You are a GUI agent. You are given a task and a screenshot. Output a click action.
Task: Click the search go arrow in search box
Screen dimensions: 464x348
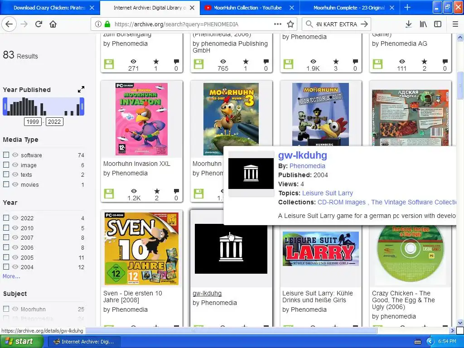(x=364, y=24)
